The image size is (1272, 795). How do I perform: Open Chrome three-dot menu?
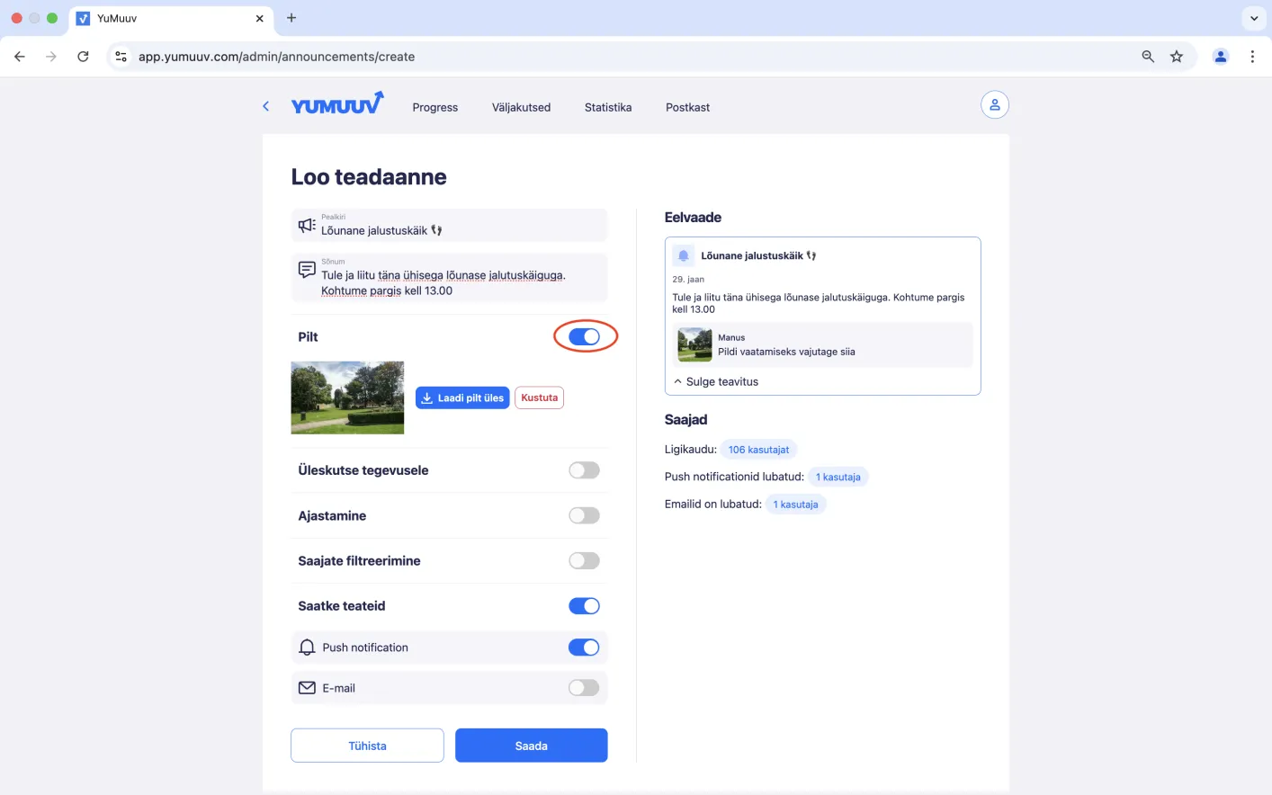click(x=1252, y=57)
